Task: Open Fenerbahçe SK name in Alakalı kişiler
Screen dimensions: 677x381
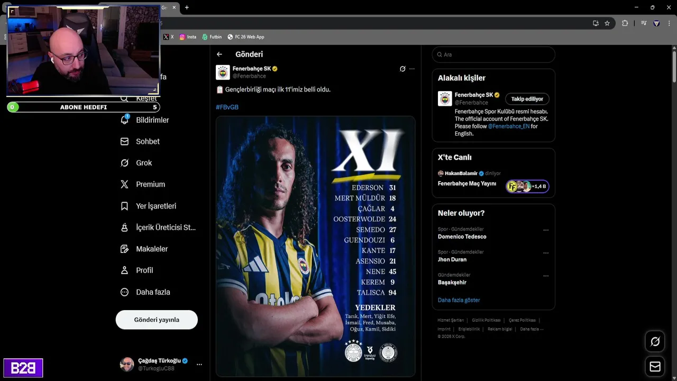Action: [x=473, y=95]
